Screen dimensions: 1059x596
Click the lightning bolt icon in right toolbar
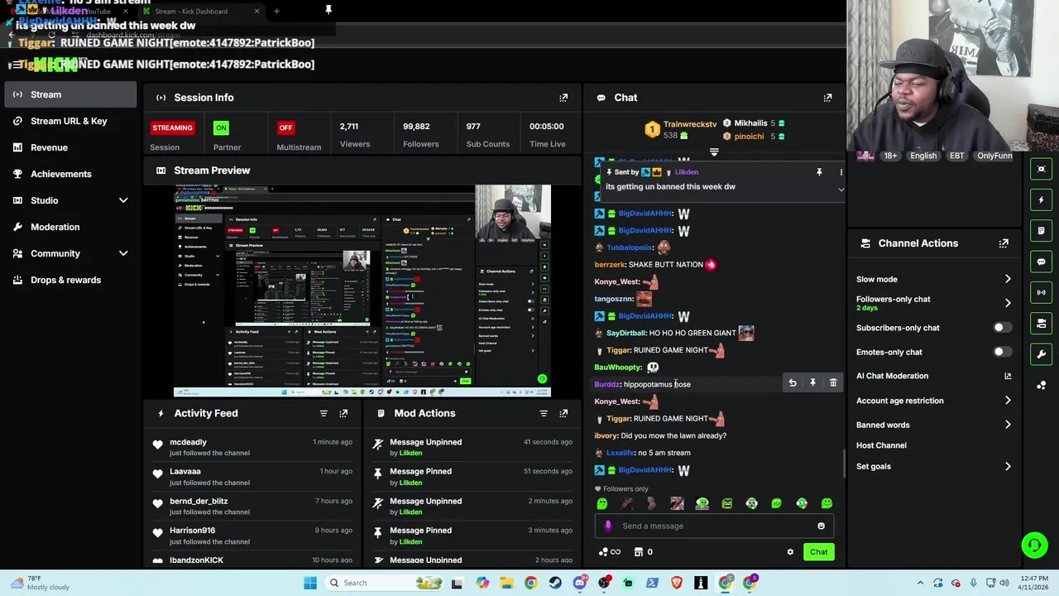point(1042,199)
